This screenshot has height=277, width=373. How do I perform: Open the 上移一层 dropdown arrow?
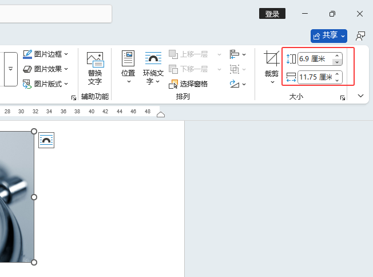click(x=219, y=54)
